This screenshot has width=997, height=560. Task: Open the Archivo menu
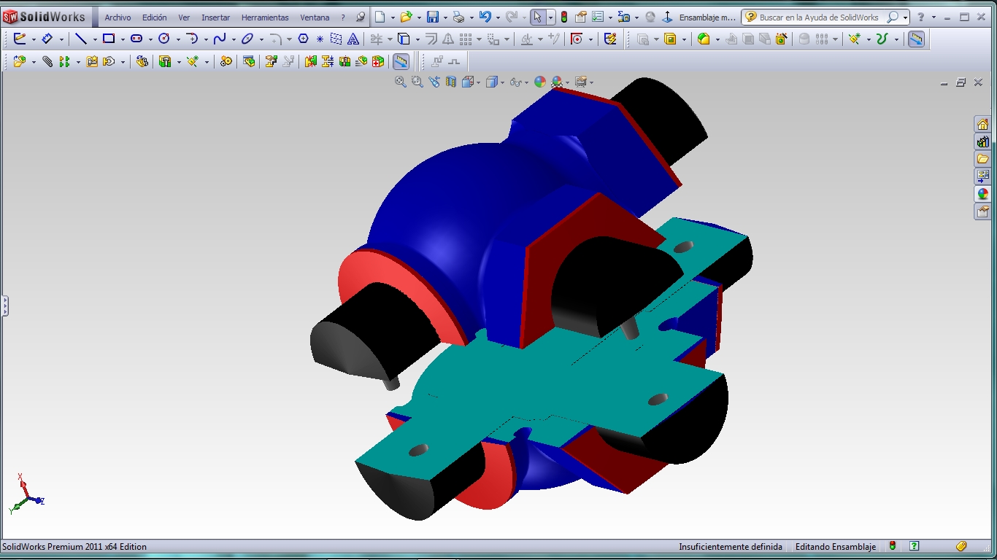pos(118,17)
